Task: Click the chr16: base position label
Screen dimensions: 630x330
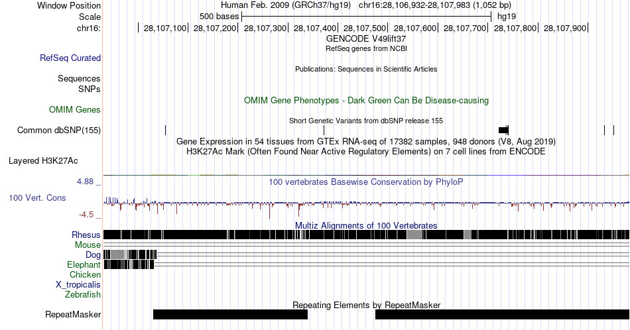Action: click(88, 28)
